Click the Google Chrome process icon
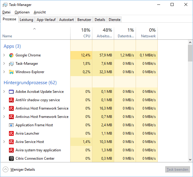Image resolution: width=193 pixels, height=177 pixels. [x=11, y=55]
